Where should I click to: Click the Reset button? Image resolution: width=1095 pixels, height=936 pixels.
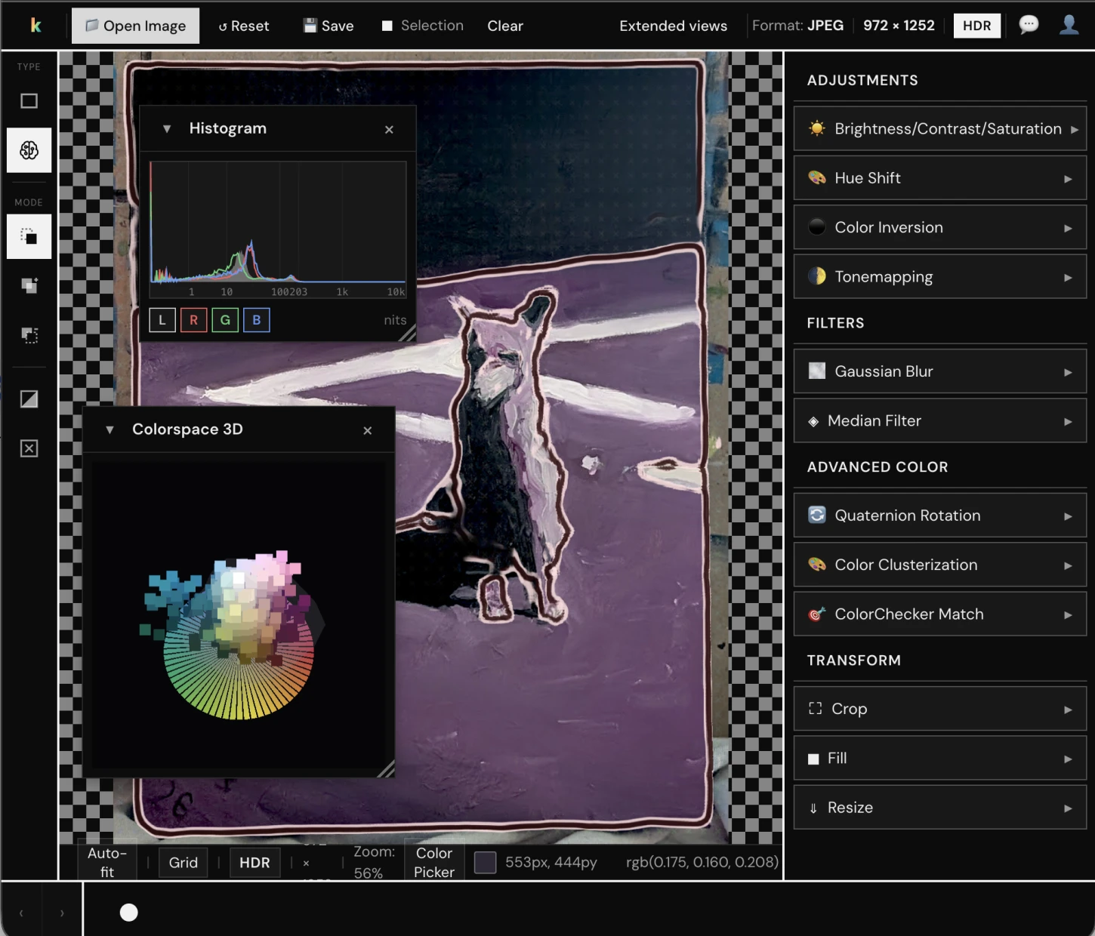(243, 26)
